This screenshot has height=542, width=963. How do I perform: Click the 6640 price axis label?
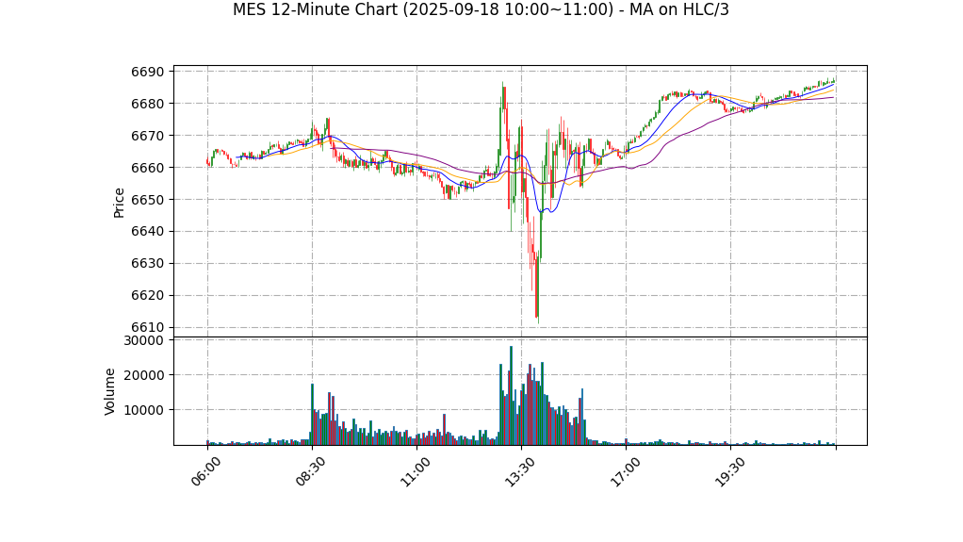tap(148, 232)
